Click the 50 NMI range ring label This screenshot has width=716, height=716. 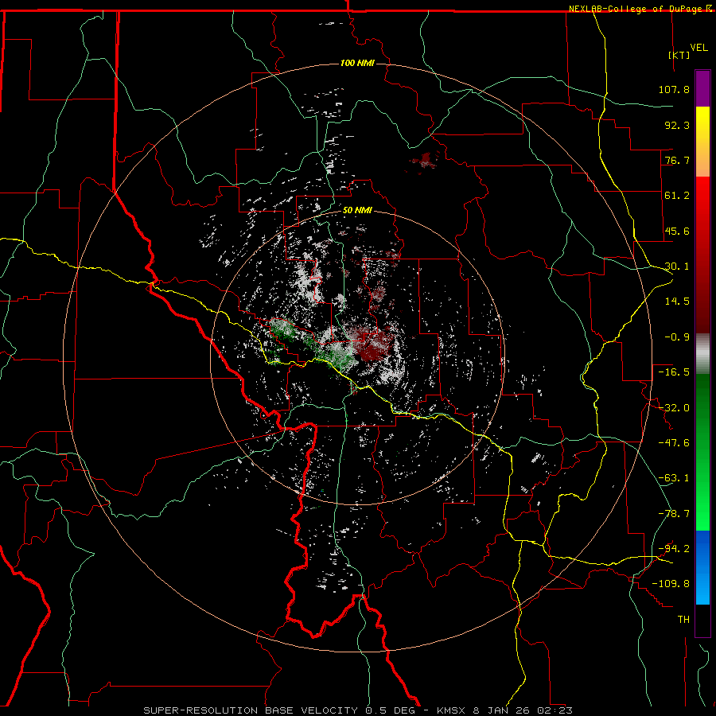point(357,211)
